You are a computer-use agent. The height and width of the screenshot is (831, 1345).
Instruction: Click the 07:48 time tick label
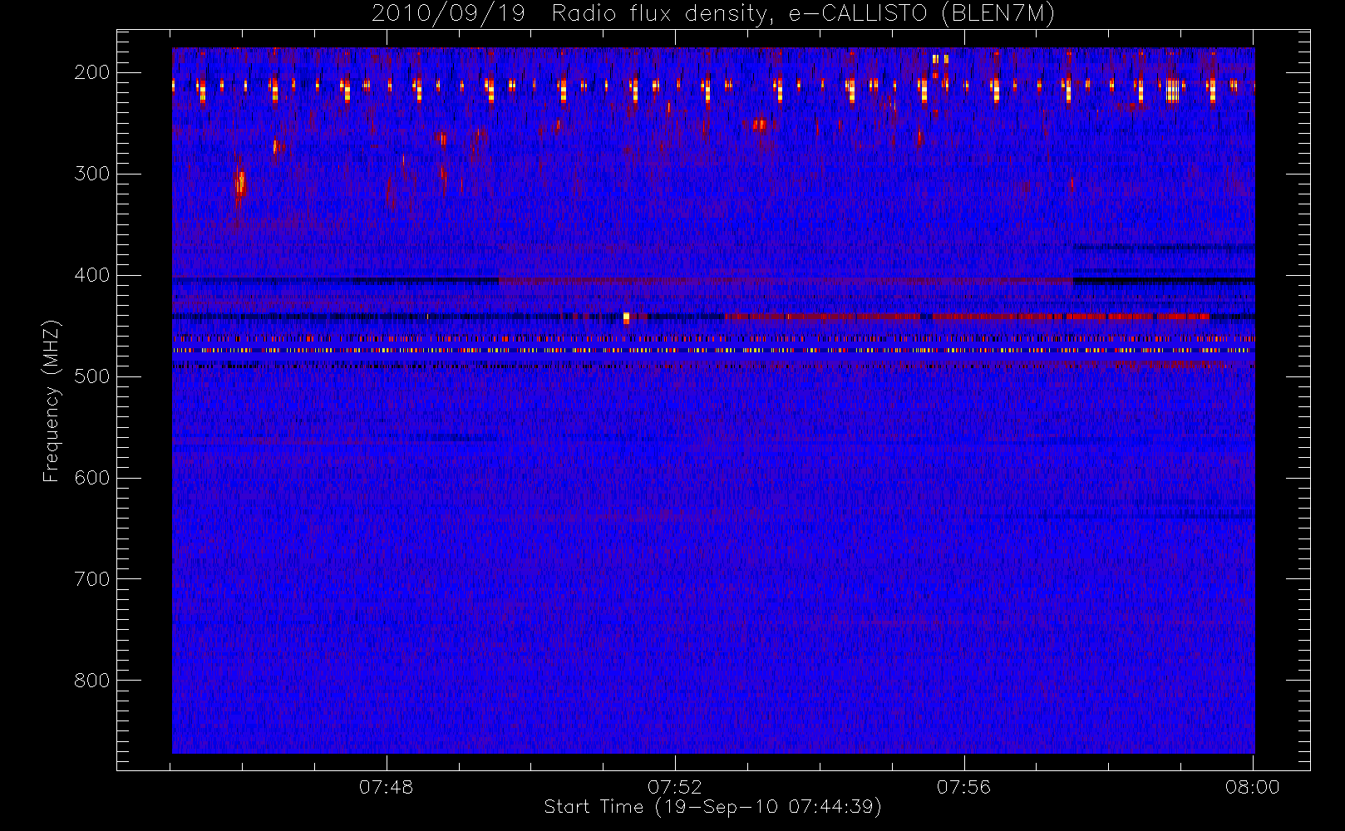point(386,787)
